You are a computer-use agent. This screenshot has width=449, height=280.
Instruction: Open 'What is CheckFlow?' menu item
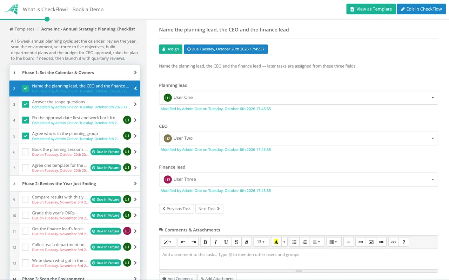tap(46, 9)
